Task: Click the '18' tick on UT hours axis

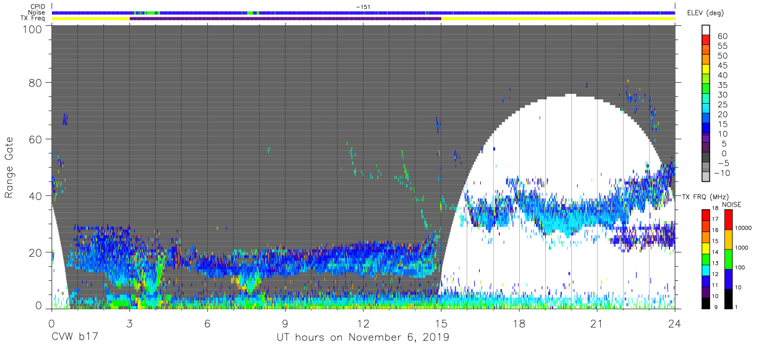Action: coord(519,323)
